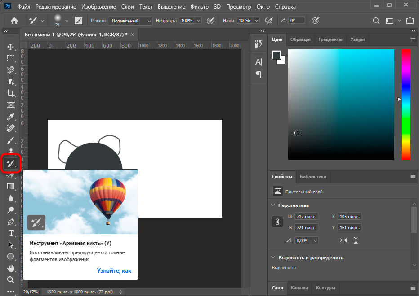Viewport: 419px width, 296px height.
Task: Toggle the width-height link constraint
Action: coord(277,222)
